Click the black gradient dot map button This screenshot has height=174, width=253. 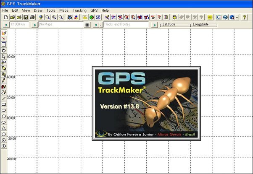[x=87, y=25]
